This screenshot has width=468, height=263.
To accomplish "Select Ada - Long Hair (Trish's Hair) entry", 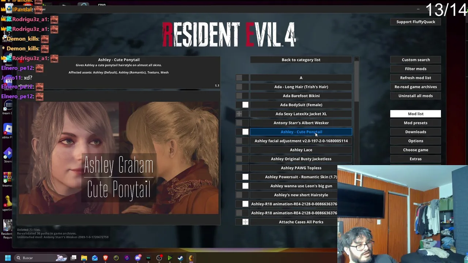I will click(301, 87).
